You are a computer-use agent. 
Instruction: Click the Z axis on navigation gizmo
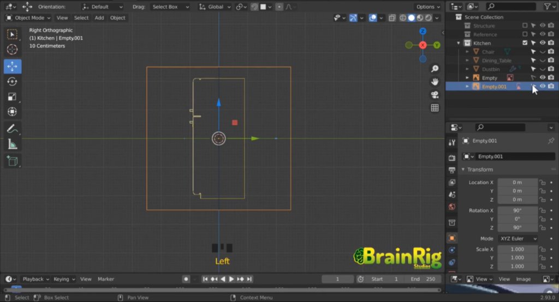(x=423, y=31)
